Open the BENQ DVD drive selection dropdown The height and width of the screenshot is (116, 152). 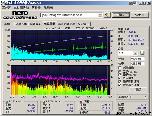pyautogui.click(x=100, y=15)
